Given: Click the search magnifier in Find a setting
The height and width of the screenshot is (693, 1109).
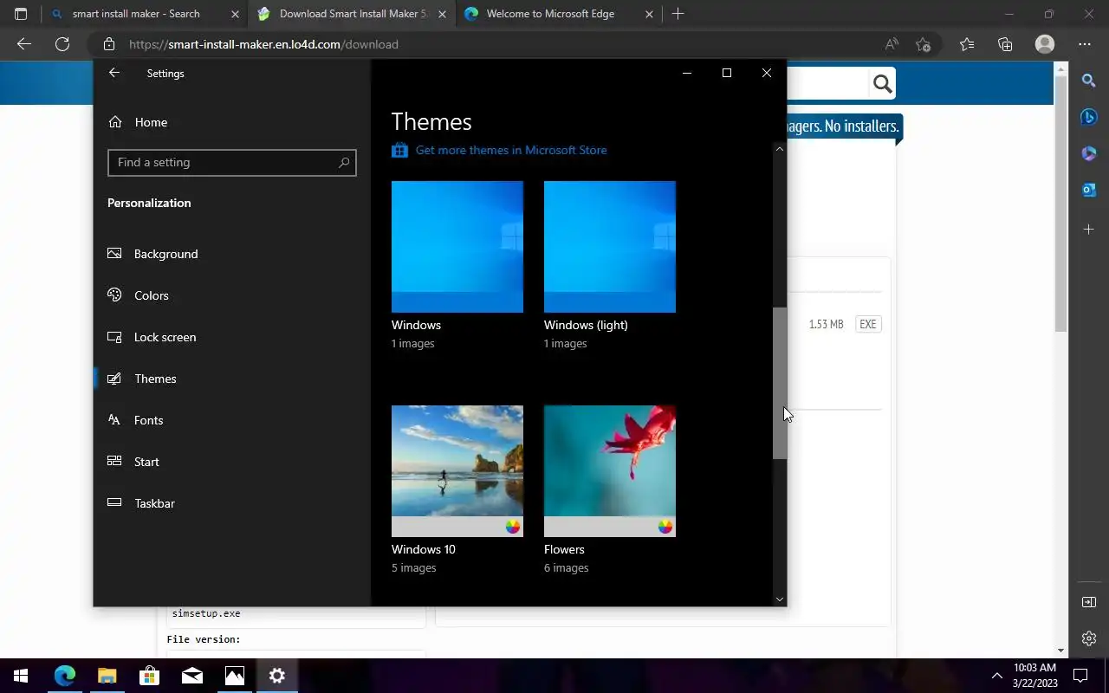Looking at the screenshot, I should tap(344, 163).
